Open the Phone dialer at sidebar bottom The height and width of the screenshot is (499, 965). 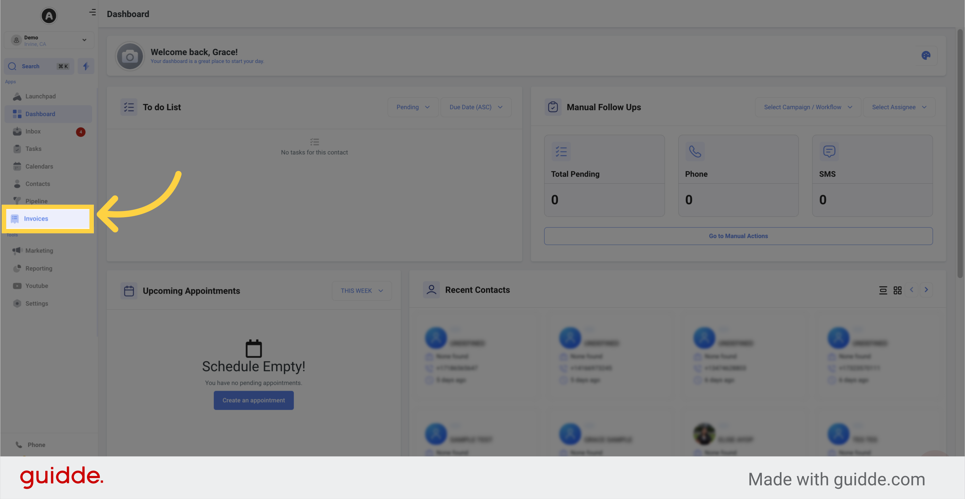pyautogui.click(x=30, y=445)
